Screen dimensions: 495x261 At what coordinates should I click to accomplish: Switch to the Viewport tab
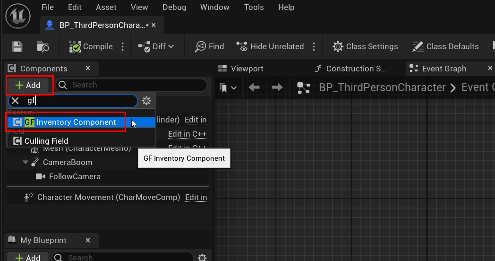click(241, 69)
